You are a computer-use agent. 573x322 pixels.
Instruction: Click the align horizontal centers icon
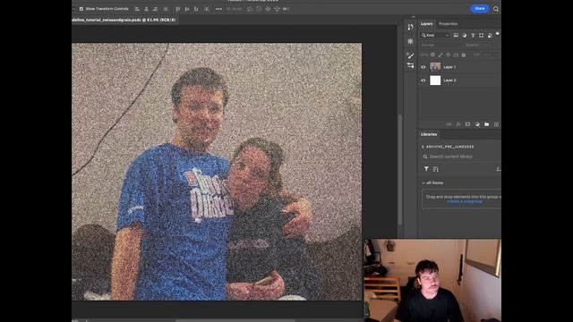[146, 9]
